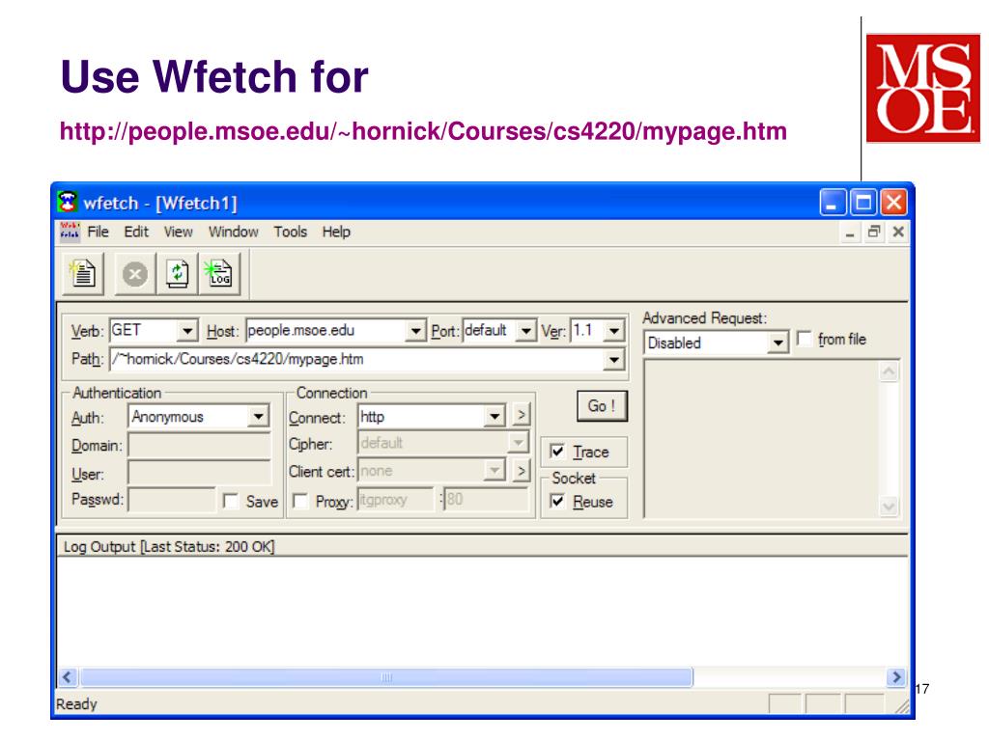Click the New document toolbar icon
989x741 pixels.
[x=83, y=274]
